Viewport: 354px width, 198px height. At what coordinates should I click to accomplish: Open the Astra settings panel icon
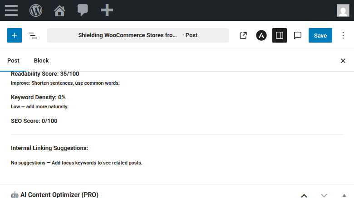pos(261,35)
